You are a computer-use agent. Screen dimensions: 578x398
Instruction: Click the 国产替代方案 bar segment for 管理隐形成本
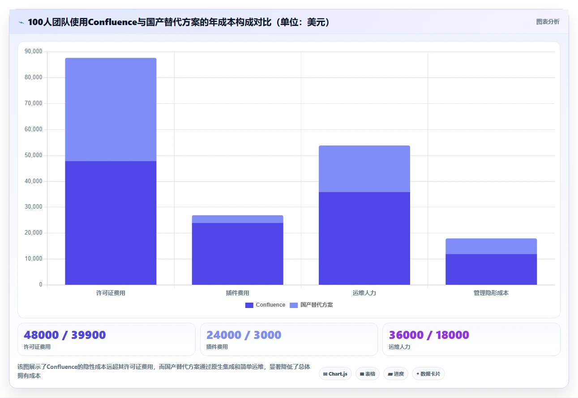pos(491,246)
